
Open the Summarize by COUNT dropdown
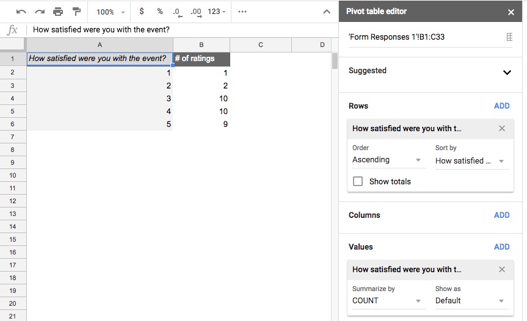click(x=387, y=301)
